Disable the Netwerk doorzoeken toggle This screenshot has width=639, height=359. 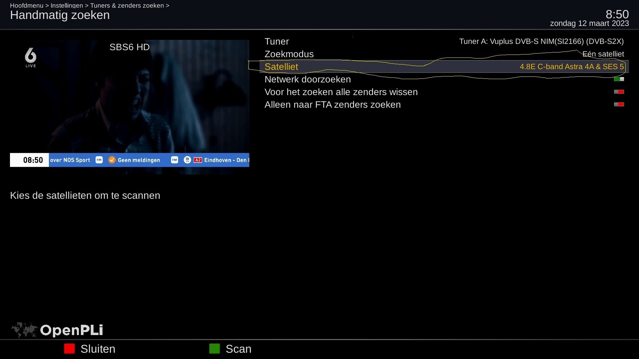(x=619, y=79)
